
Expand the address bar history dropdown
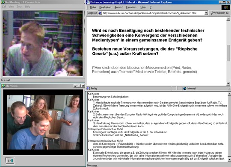(206, 13)
